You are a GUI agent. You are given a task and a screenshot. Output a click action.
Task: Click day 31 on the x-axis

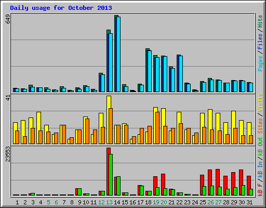point(249,202)
